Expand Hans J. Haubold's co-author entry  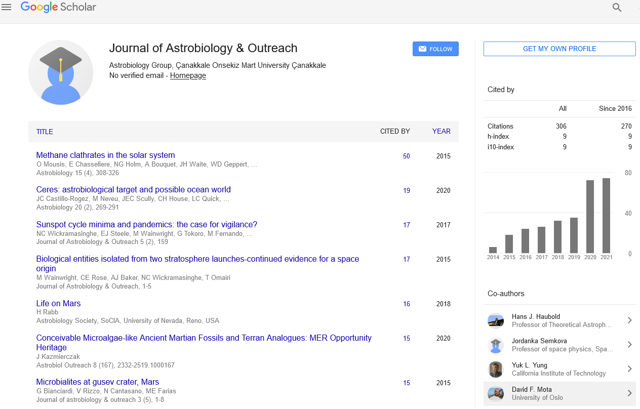pos(629,320)
